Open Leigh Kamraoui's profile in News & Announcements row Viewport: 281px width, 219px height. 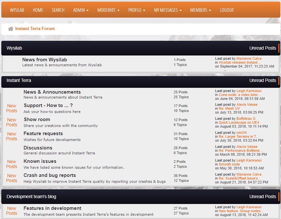[249, 91]
